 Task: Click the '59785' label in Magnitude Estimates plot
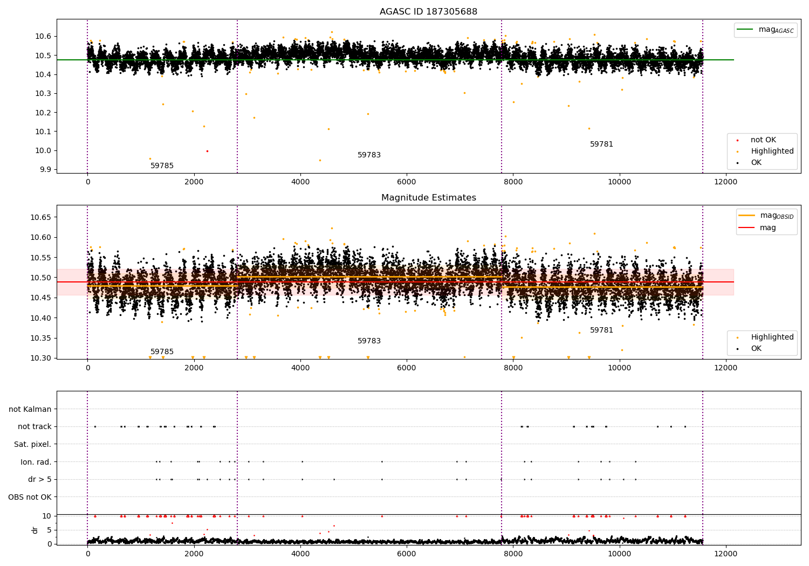(x=162, y=352)
